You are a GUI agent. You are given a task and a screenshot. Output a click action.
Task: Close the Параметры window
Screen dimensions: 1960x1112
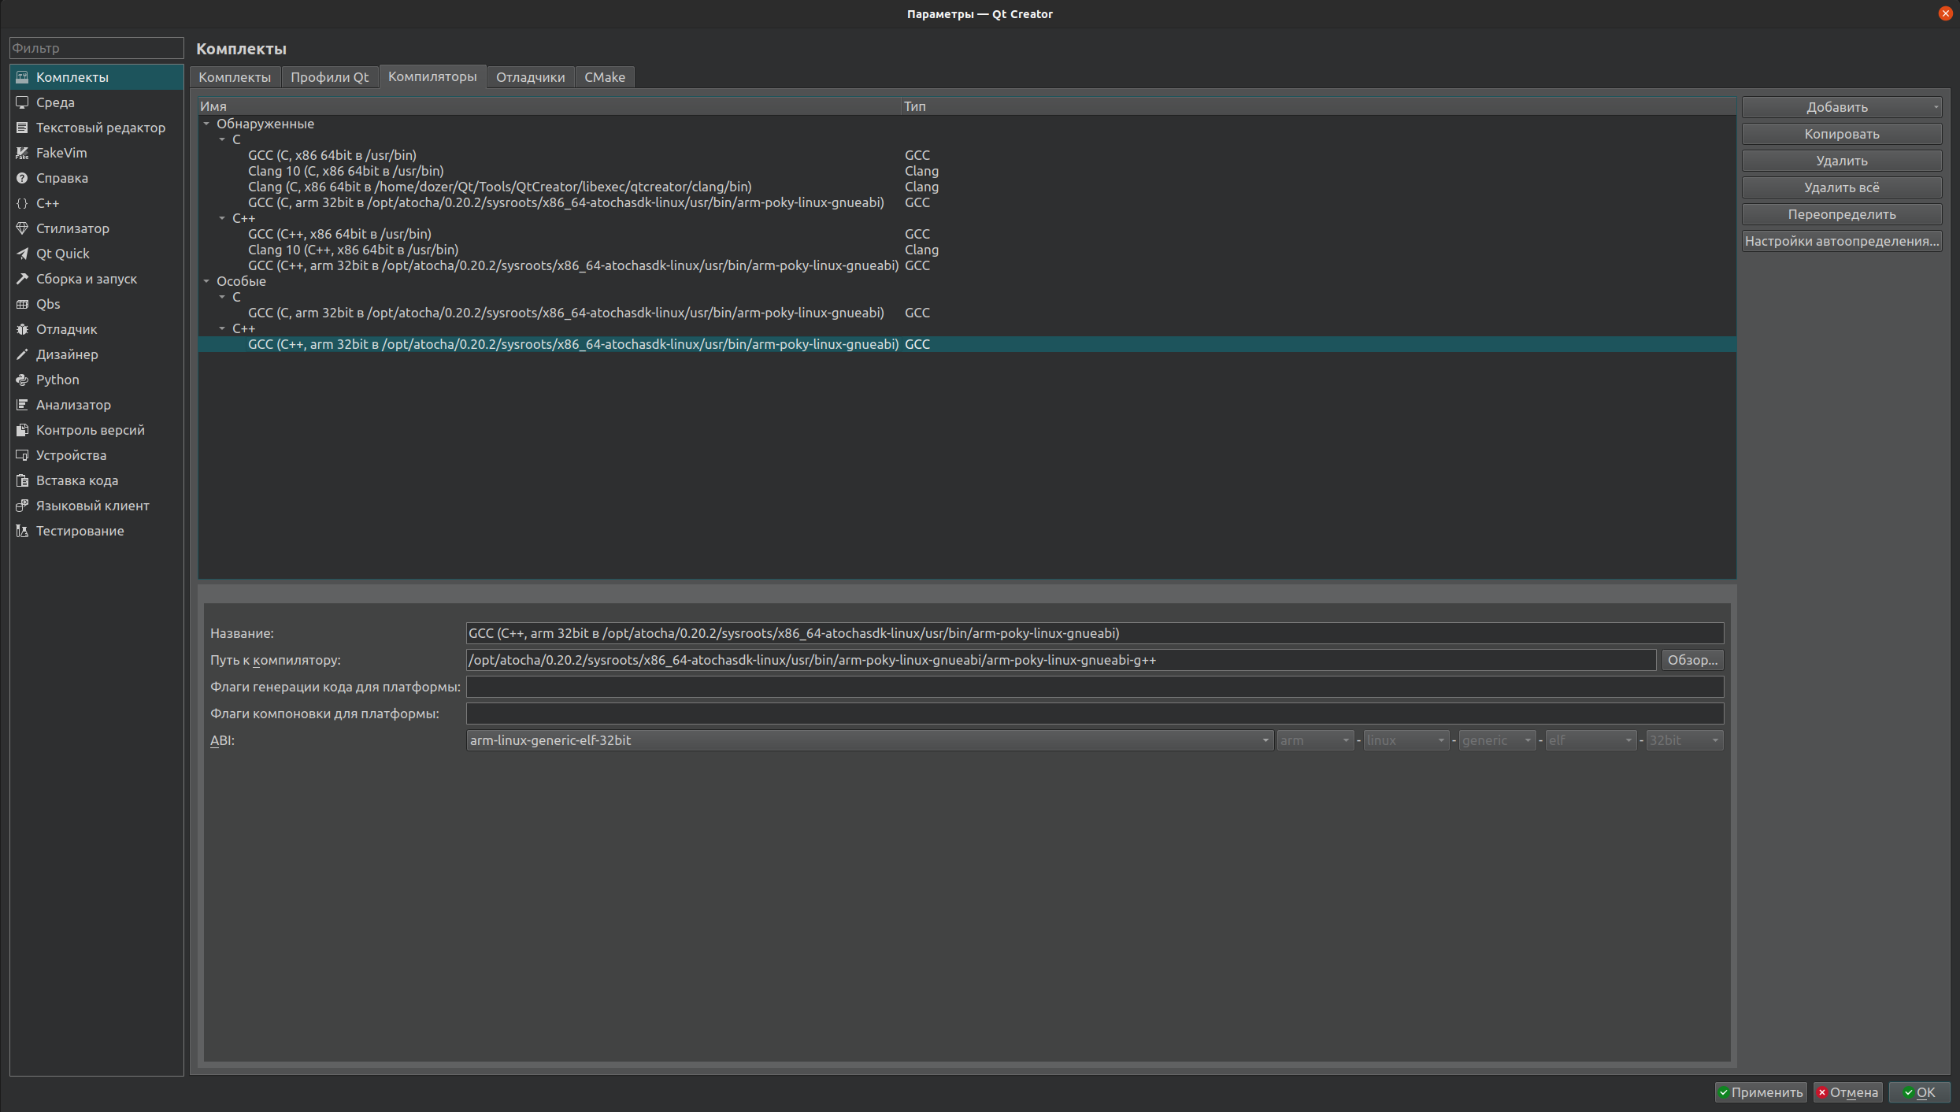click(1945, 13)
